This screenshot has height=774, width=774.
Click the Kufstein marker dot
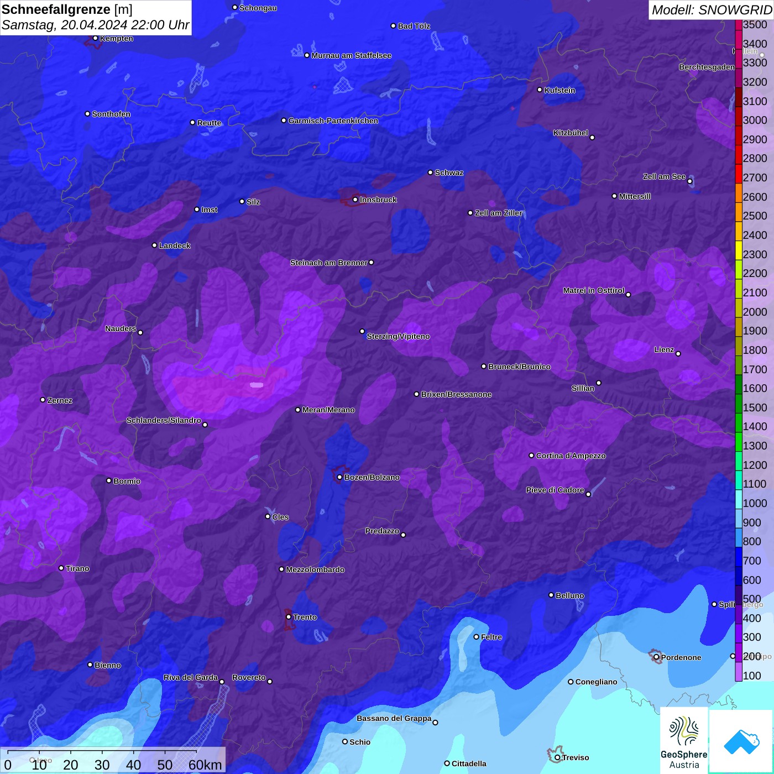pyautogui.click(x=540, y=90)
